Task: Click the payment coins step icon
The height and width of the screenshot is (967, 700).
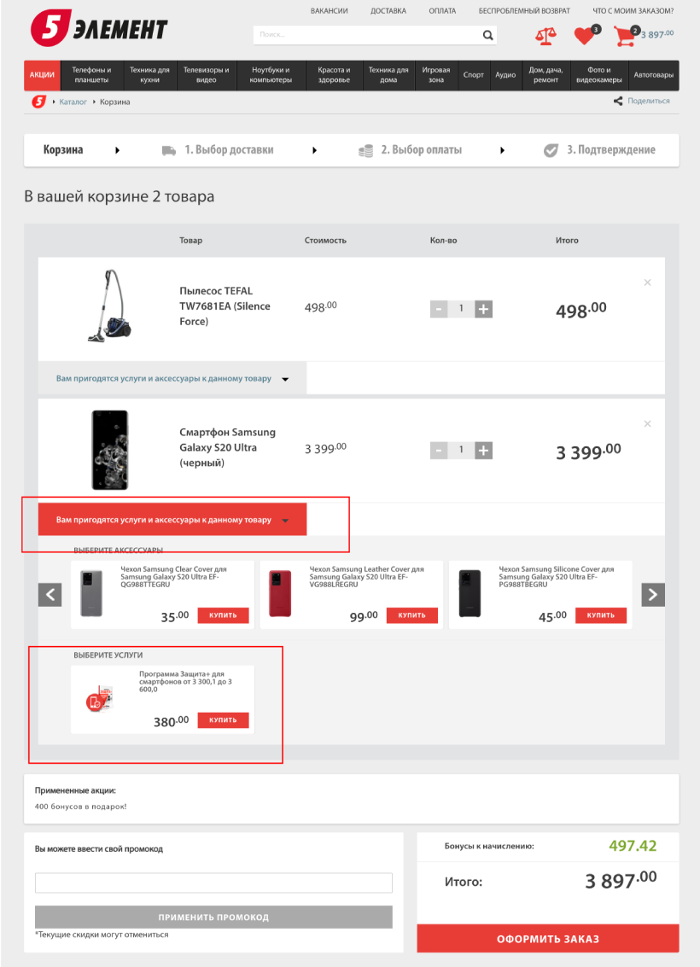Action: pyautogui.click(x=365, y=151)
